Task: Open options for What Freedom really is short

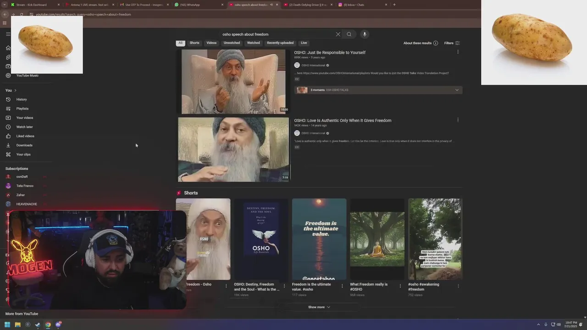Action: tap(400, 286)
